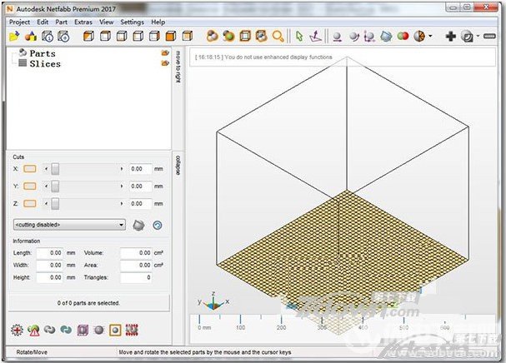Click the black plus add icon
This screenshot has width=506, height=363.
pos(451,37)
